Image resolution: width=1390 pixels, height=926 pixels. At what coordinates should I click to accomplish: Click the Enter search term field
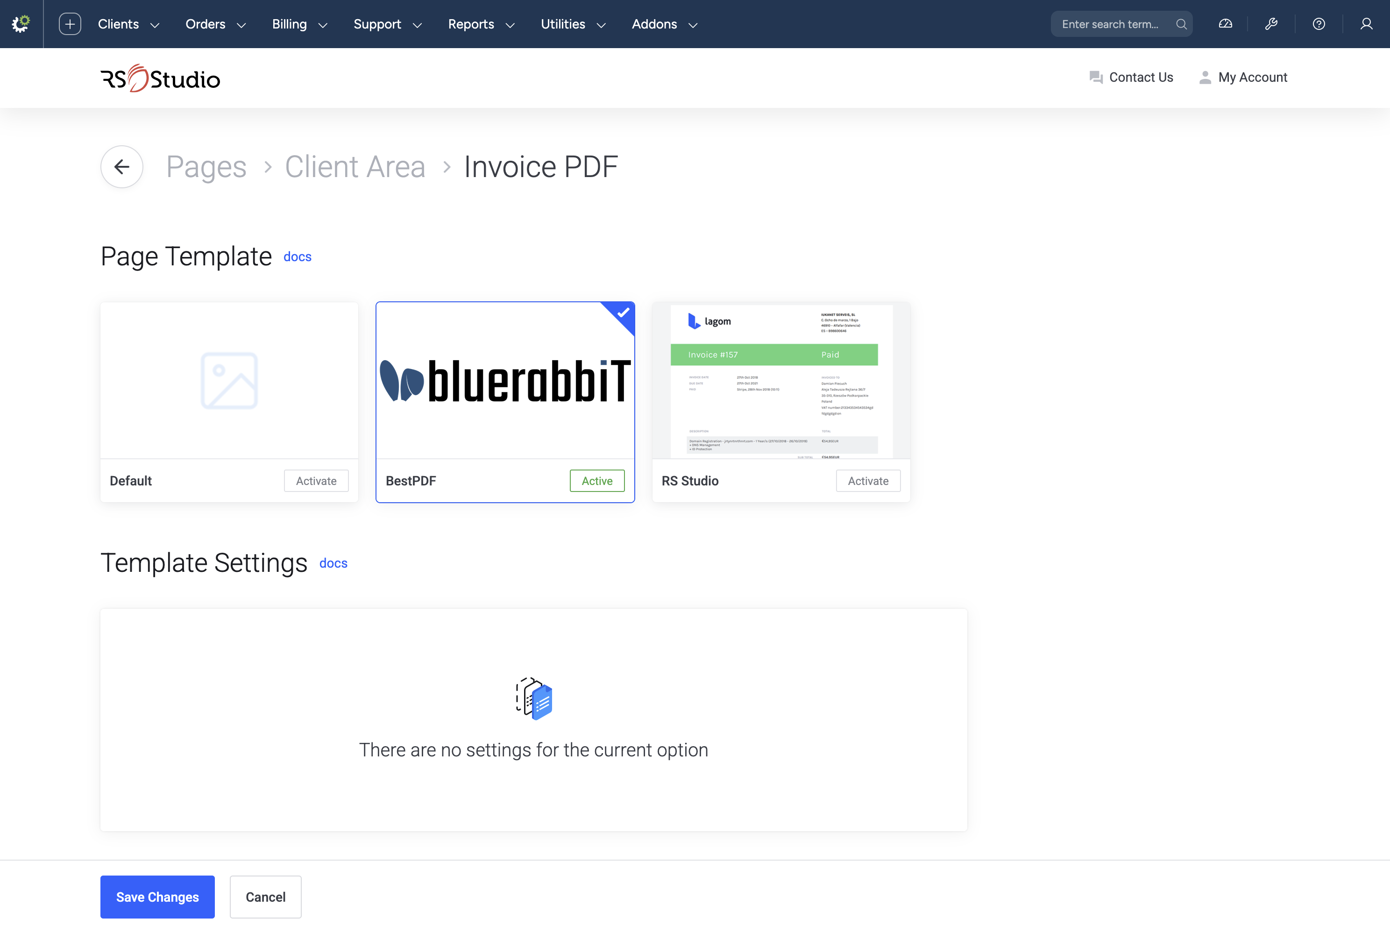(1110, 24)
